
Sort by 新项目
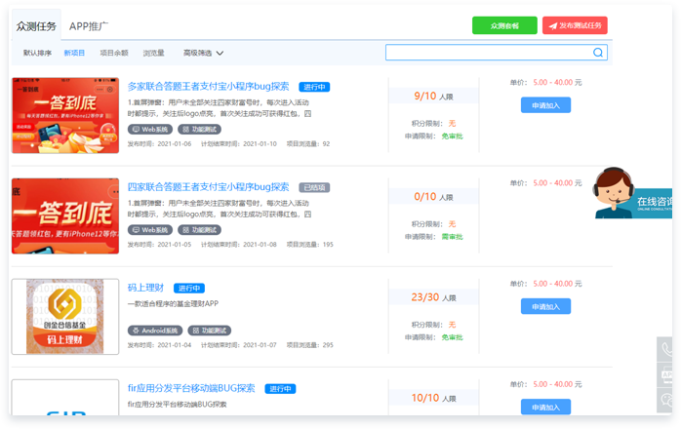pyautogui.click(x=74, y=53)
